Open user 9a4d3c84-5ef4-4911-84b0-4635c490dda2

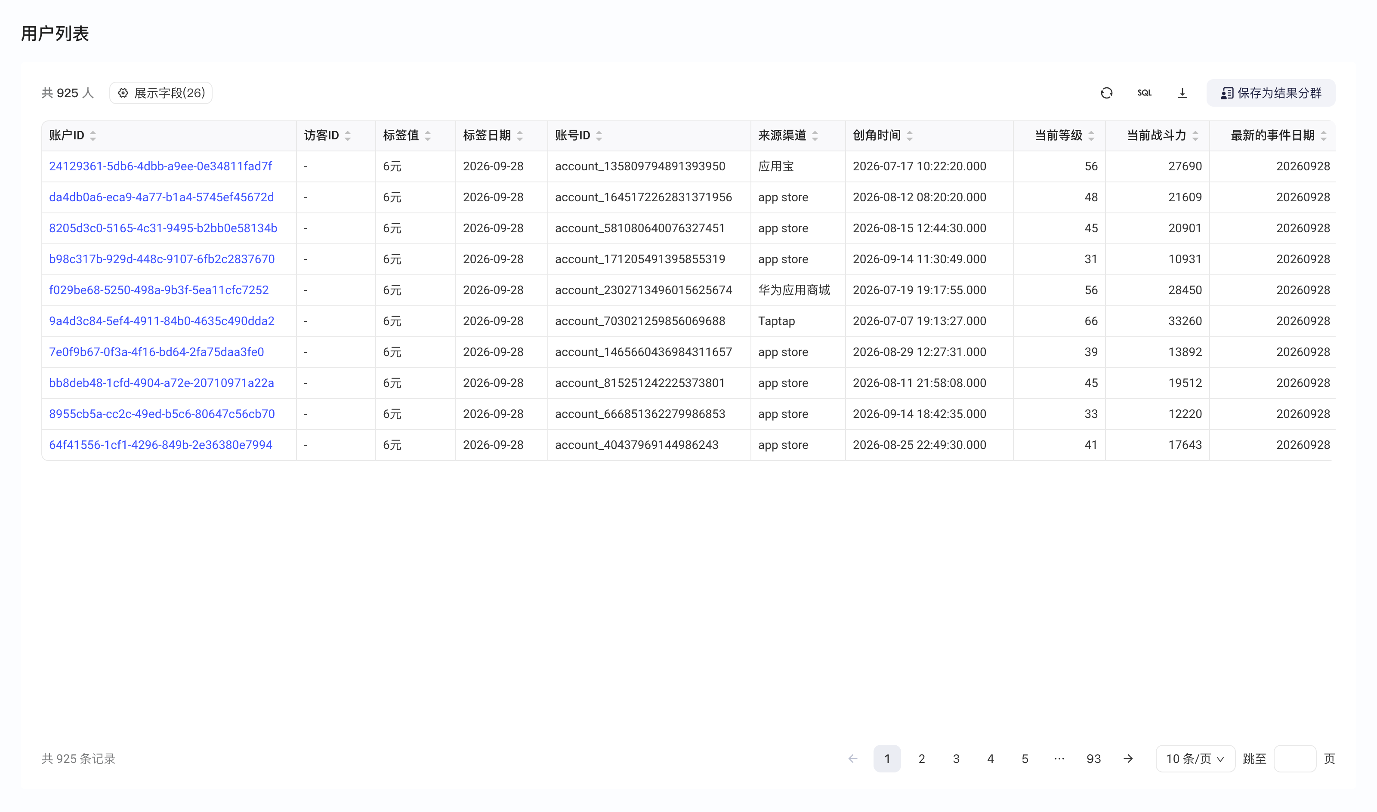pos(162,321)
